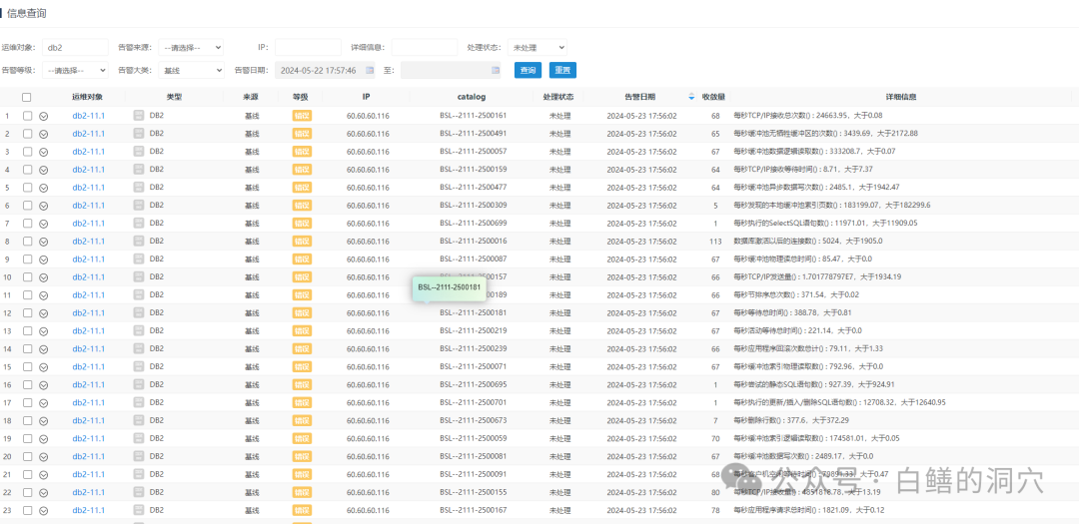Click DB2 type icon in row 5
The height and width of the screenshot is (524, 1079).
[x=138, y=187]
